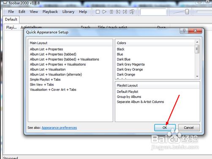The width and height of the screenshot is (212, 159).
Task: Click the Pause icon in toolbar
Action: (111, 12)
